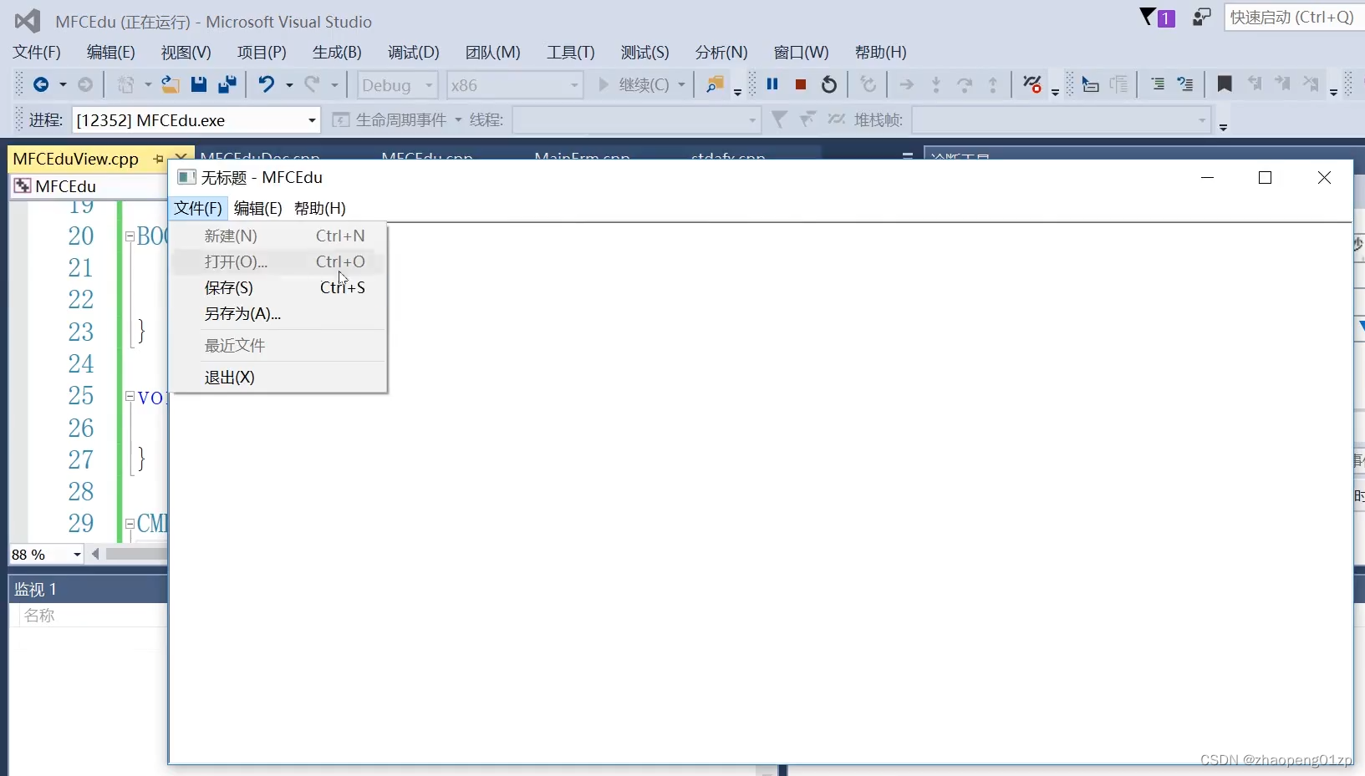1365x776 pixels.
Task: Choose 另存为(A)... from the file menu
Action: [x=278, y=314]
